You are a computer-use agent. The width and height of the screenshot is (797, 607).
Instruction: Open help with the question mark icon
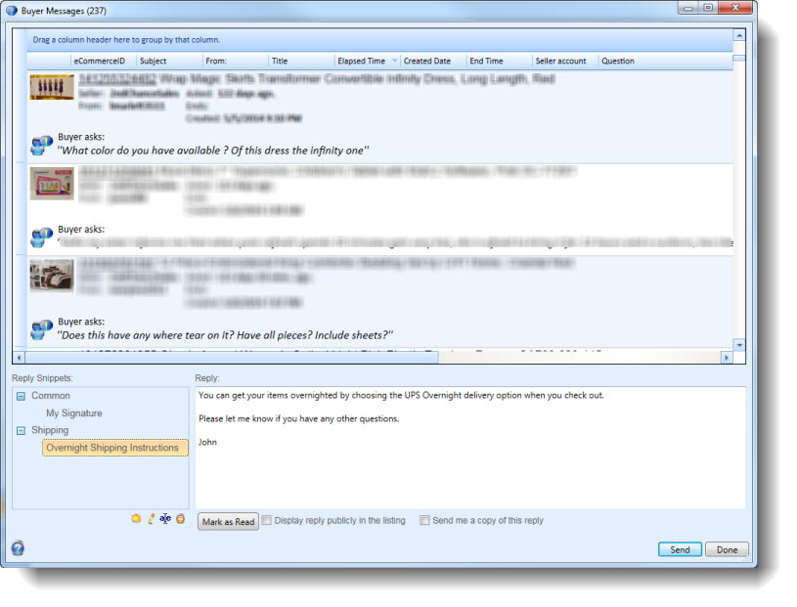coord(18,548)
